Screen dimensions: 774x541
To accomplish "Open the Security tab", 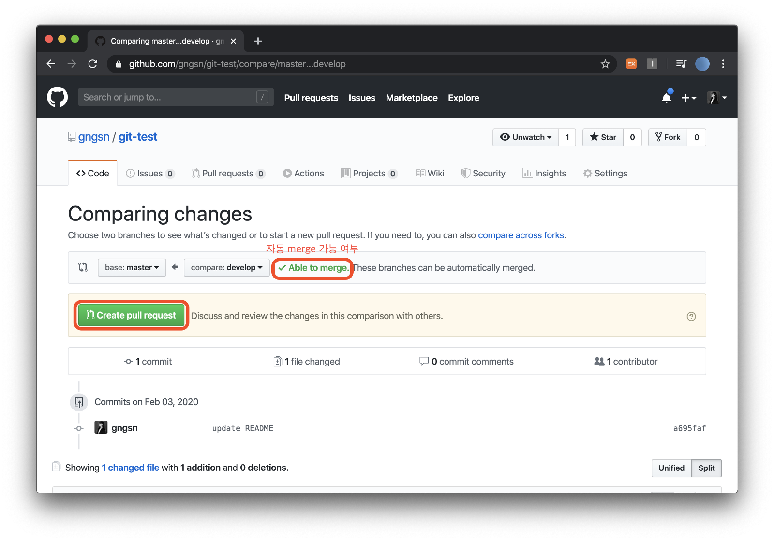I will 483,173.
